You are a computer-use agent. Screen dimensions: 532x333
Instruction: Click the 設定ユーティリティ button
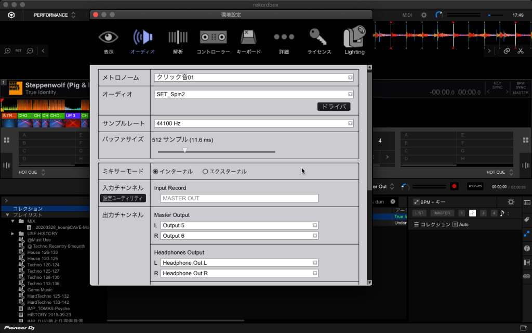(x=123, y=198)
